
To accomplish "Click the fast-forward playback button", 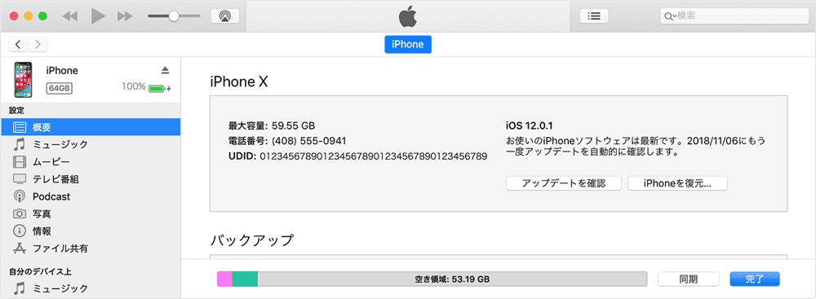I will tap(125, 16).
